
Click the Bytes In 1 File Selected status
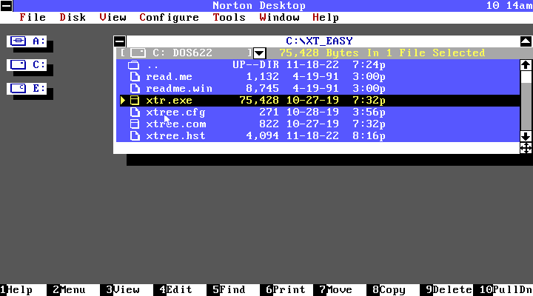tap(382, 53)
